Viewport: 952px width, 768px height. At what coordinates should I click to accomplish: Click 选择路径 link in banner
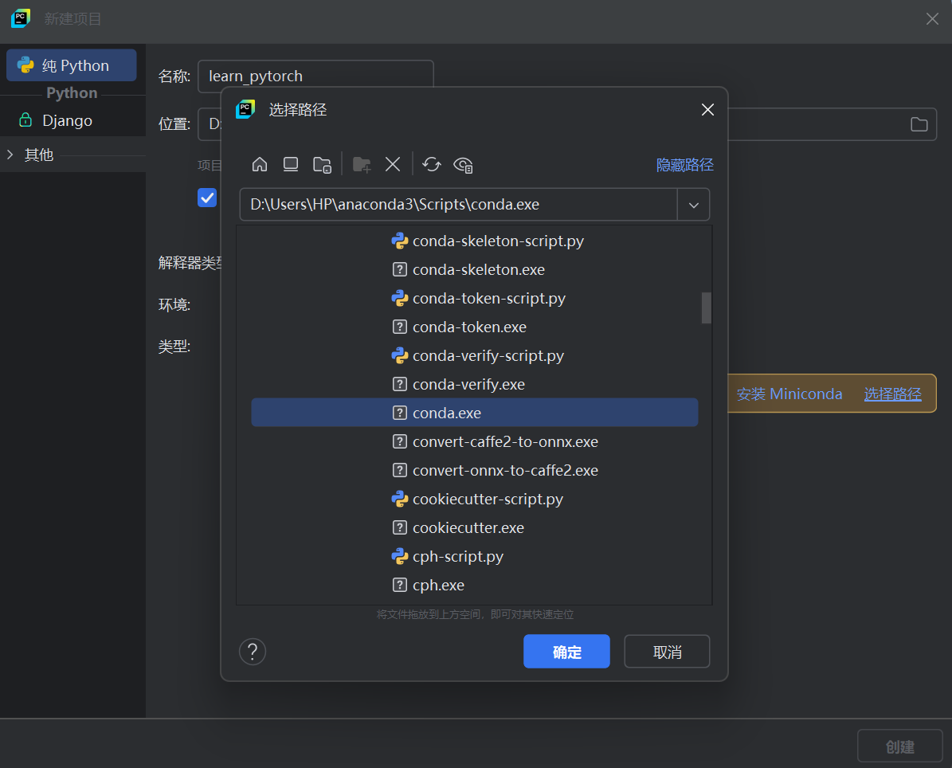point(892,394)
